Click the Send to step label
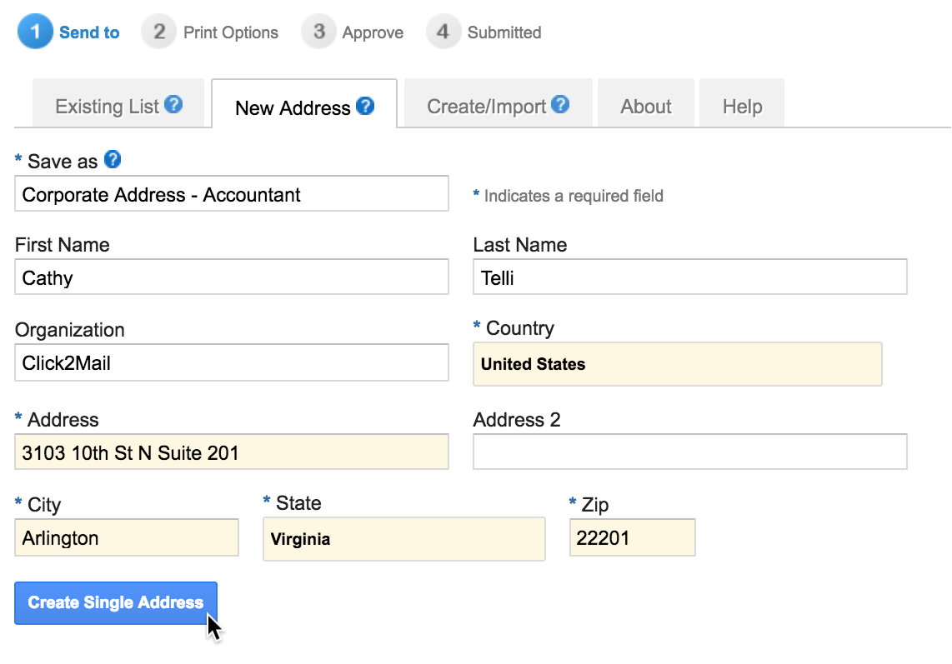 pos(89,32)
